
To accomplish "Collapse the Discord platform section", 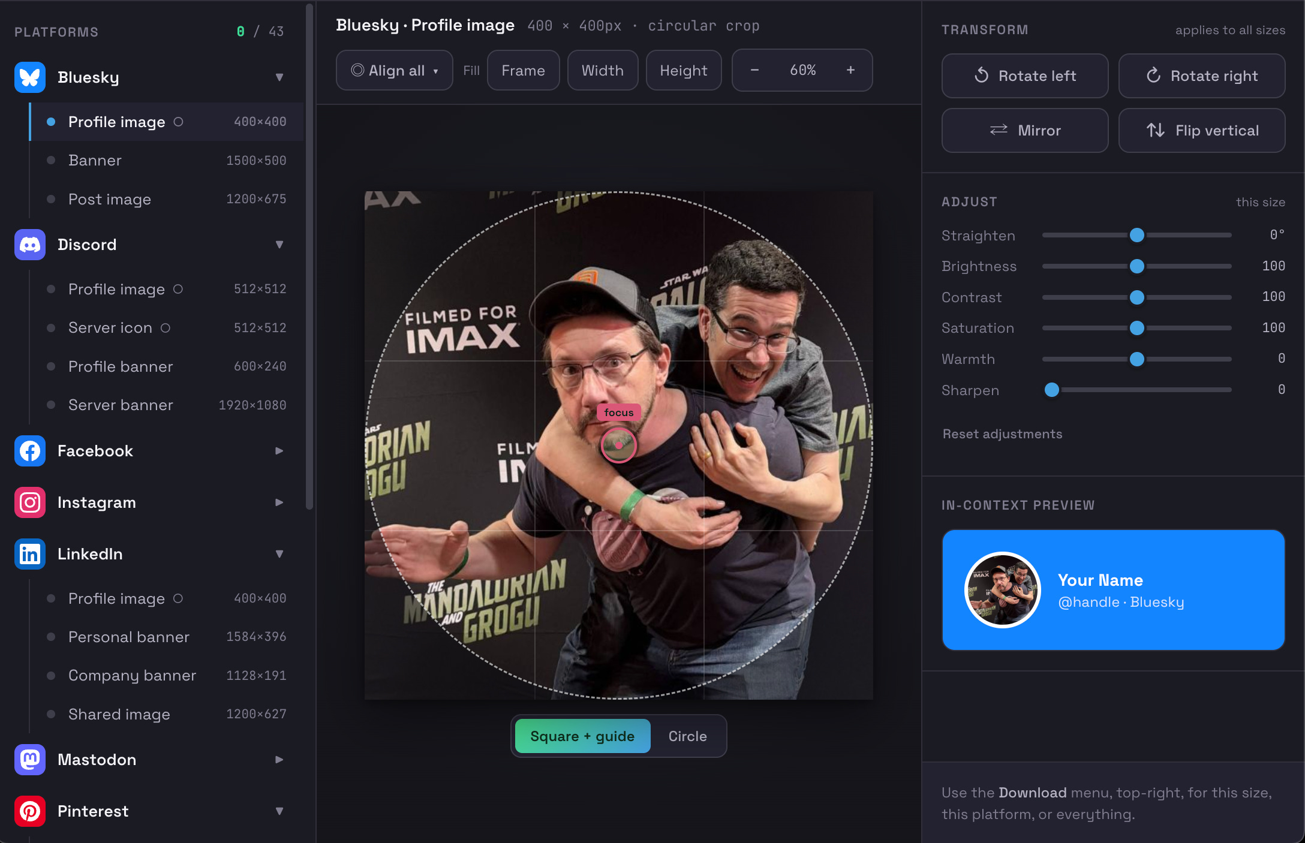I will click(x=279, y=245).
